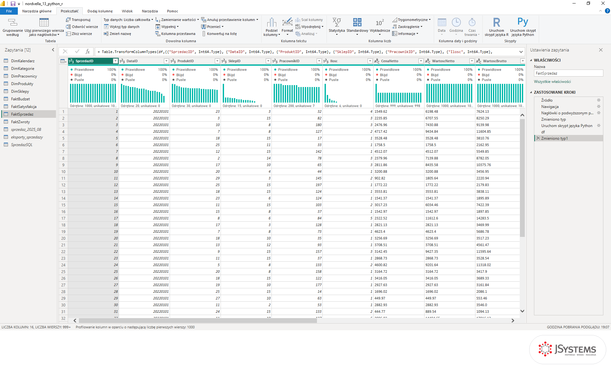Click Odwróć wiersze icon
Image resolution: width=611 pixels, height=369 pixels.
coord(68,27)
